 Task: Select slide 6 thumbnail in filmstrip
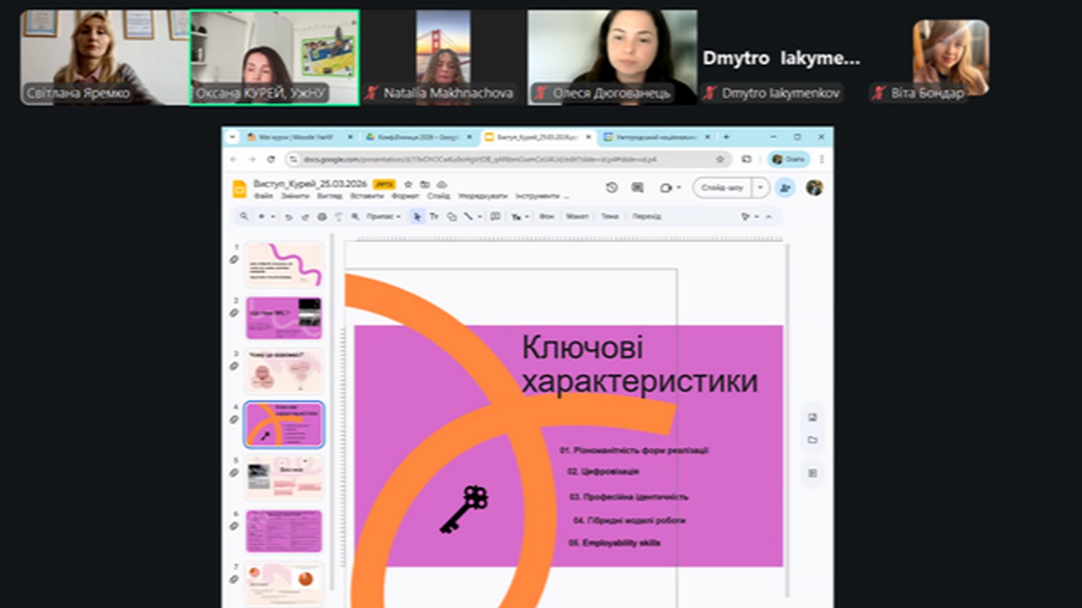(284, 531)
